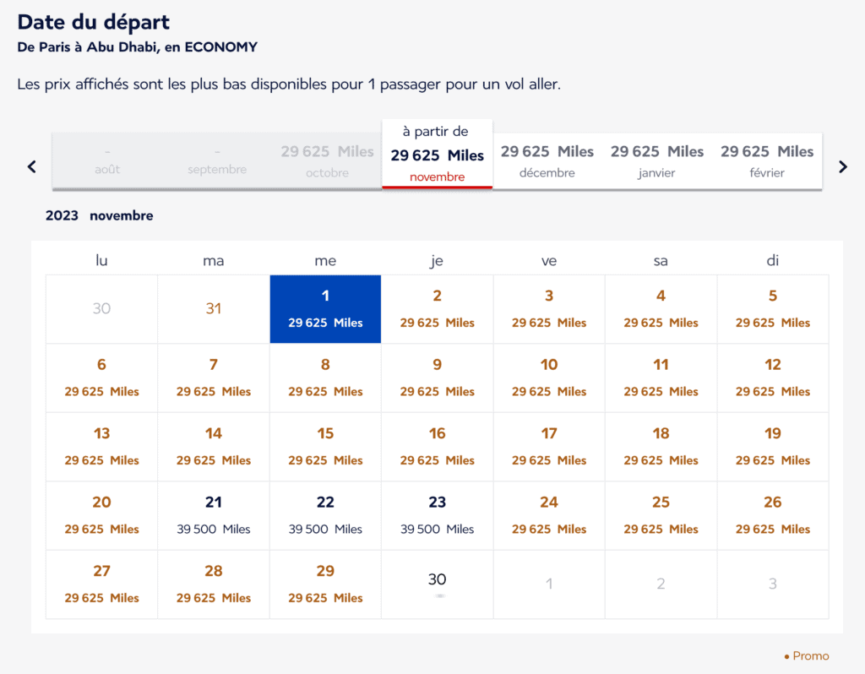
Task: Pick November 26 in the calendar
Action: [772, 515]
